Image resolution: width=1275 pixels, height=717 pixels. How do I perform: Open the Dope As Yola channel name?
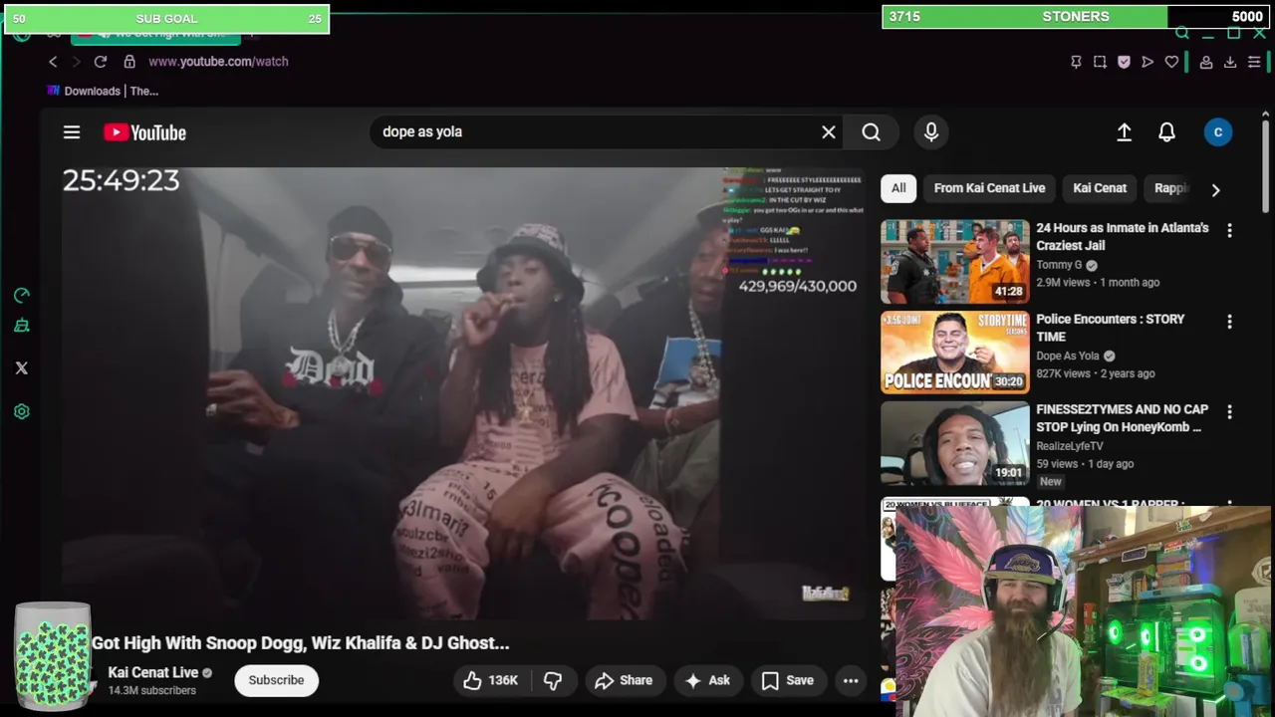(1068, 356)
